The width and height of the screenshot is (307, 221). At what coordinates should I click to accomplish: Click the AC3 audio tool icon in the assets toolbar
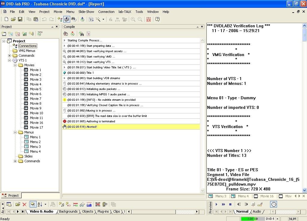pyautogui.click(x=68, y=205)
